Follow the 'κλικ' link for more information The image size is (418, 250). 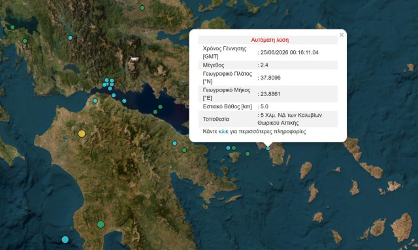pyautogui.click(x=223, y=131)
